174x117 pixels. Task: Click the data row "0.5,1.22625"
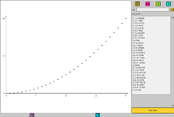tap(138, 28)
